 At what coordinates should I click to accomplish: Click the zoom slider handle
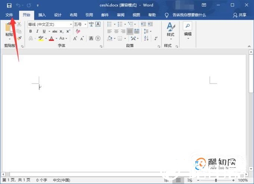216,180
